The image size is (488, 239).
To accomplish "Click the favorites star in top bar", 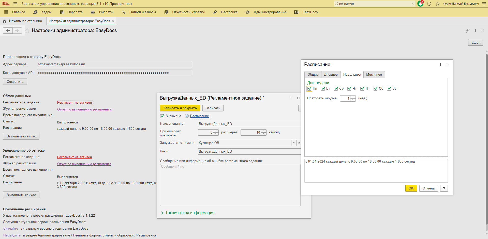I will pos(438,4).
